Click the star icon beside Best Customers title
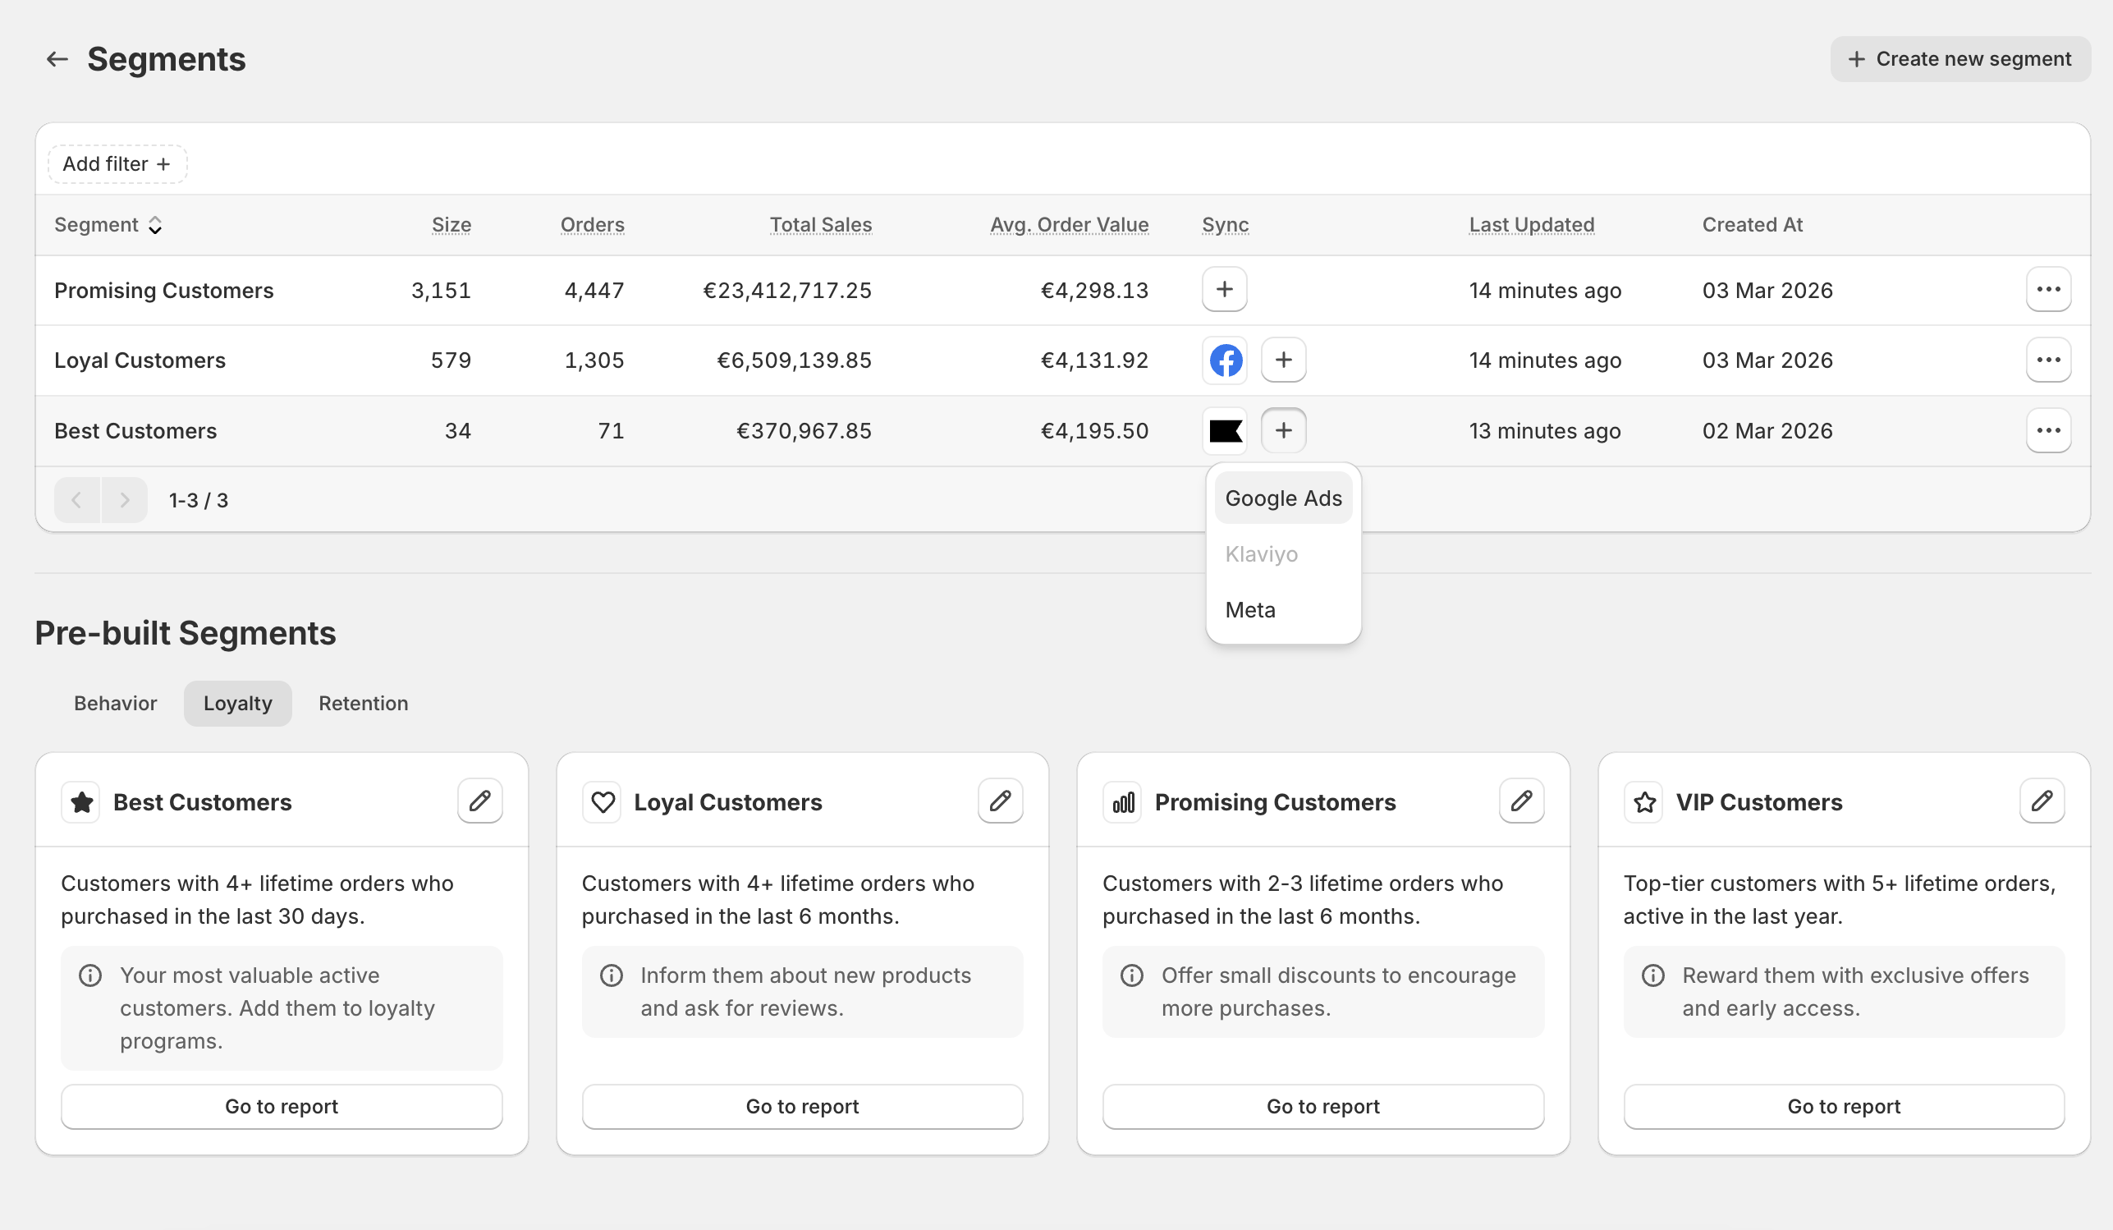The width and height of the screenshot is (2113, 1230). coord(80,801)
